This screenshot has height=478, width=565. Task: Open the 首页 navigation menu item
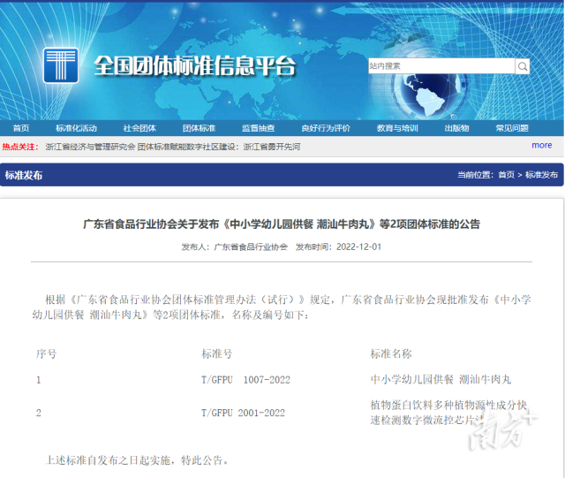21,128
